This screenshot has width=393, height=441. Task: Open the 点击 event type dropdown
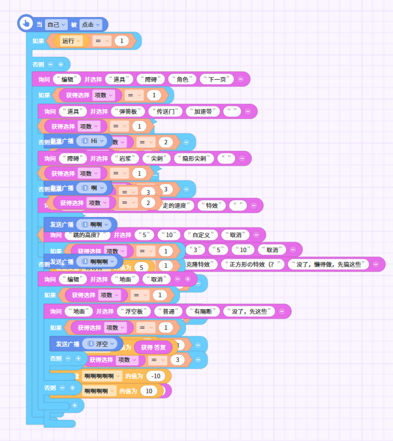(91, 25)
